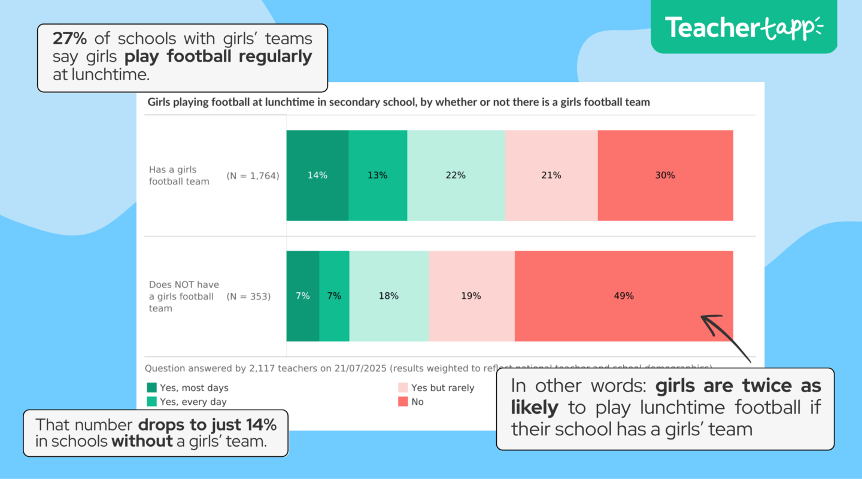Select the 21% light pink bar segment
The height and width of the screenshot is (479, 862).
click(551, 175)
